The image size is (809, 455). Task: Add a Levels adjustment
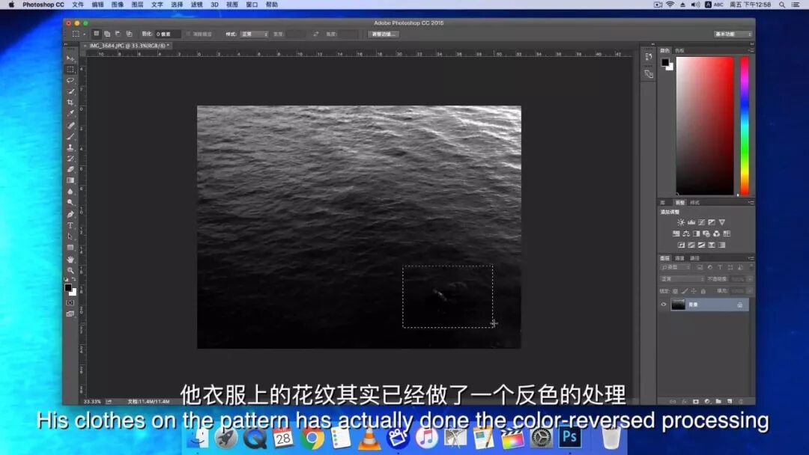(691, 222)
